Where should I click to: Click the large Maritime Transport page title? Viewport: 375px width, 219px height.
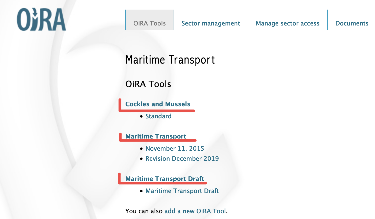click(170, 60)
